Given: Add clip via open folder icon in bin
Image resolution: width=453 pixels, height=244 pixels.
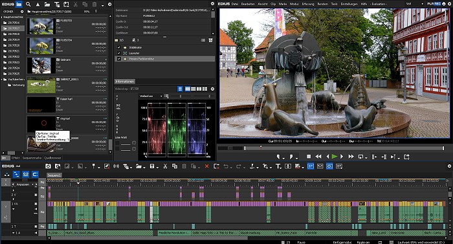Looking at the screenshot, I should [47, 5].
